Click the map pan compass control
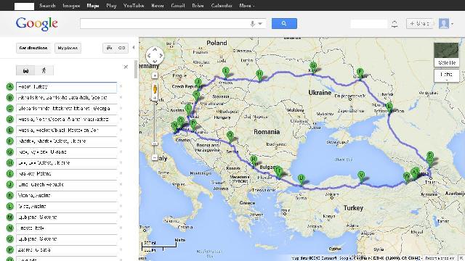465x261 pixels. tap(155, 55)
